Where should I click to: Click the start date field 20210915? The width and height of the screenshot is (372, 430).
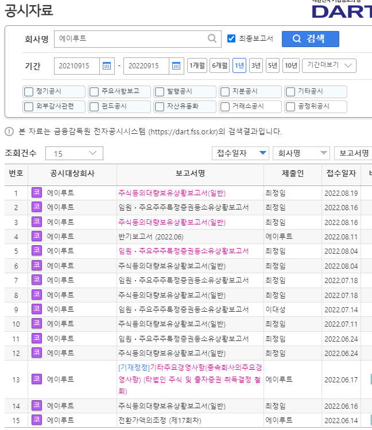(x=77, y=66)
